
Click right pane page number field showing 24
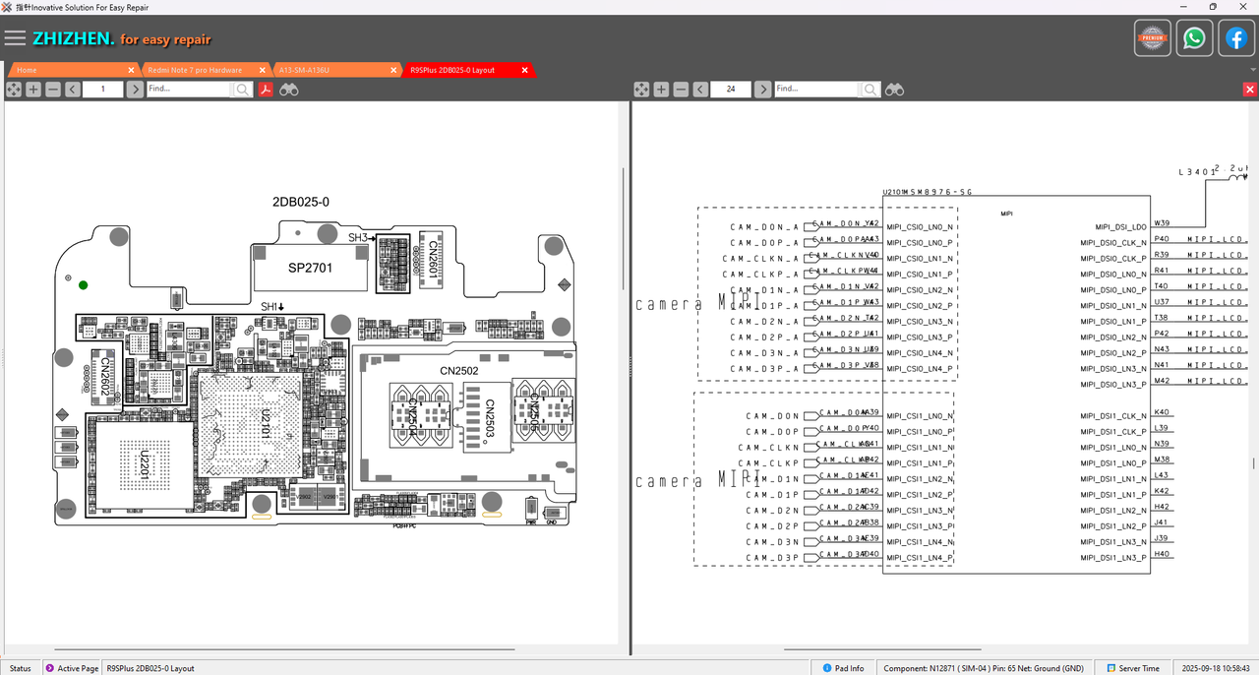coord(731,90)
